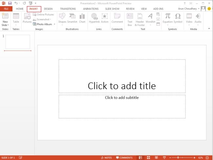The width and height of the screenshot is (213, 160).
Task: Expand the Undo dropdown arrow
Action: (19, 3)
